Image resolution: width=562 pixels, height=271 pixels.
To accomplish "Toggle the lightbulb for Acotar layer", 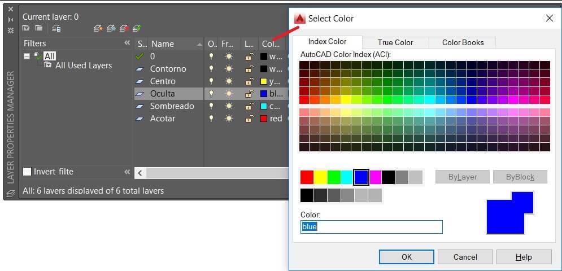I will pos(211,119).
